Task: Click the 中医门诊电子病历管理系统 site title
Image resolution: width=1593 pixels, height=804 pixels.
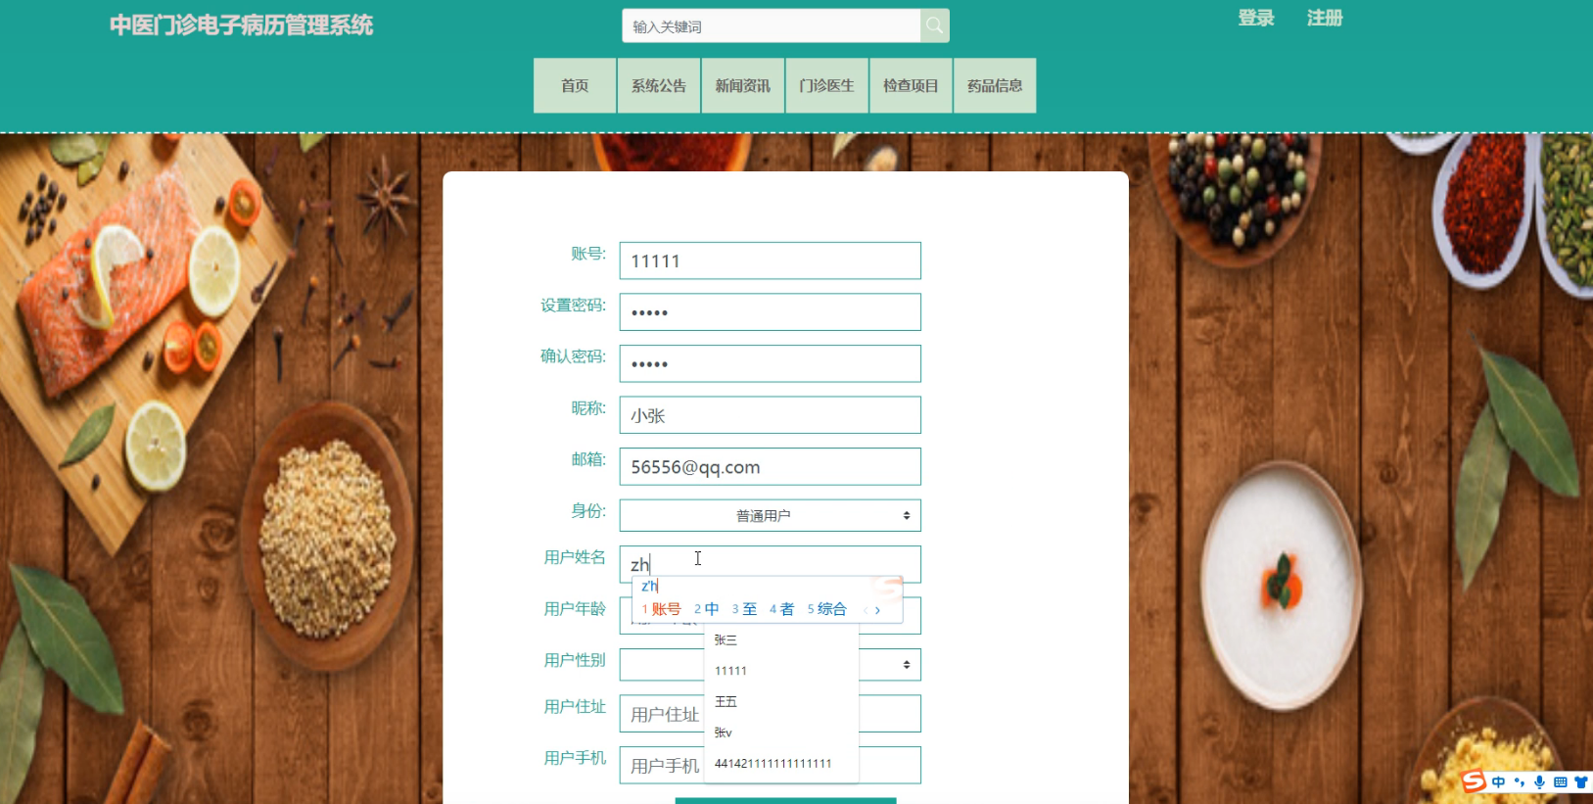Action: tap(241, 25)
